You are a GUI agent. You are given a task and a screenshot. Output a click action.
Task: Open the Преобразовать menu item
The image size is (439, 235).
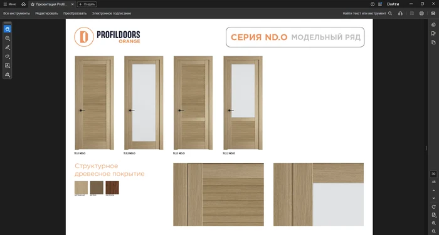(x=75, y=13)
